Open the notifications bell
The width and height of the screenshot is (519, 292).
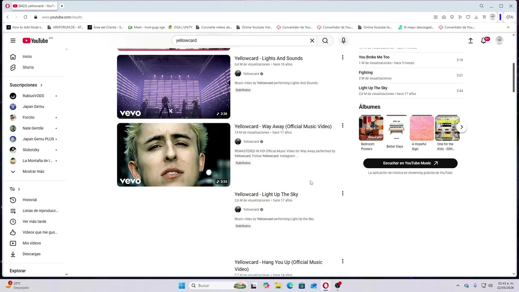click(484, 41)
